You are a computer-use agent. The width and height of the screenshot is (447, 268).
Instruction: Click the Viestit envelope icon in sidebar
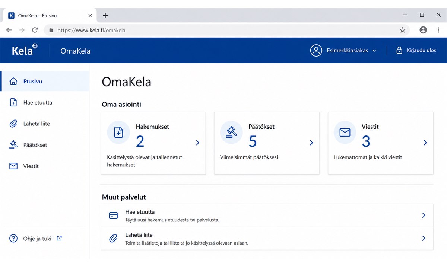point(13,166)
